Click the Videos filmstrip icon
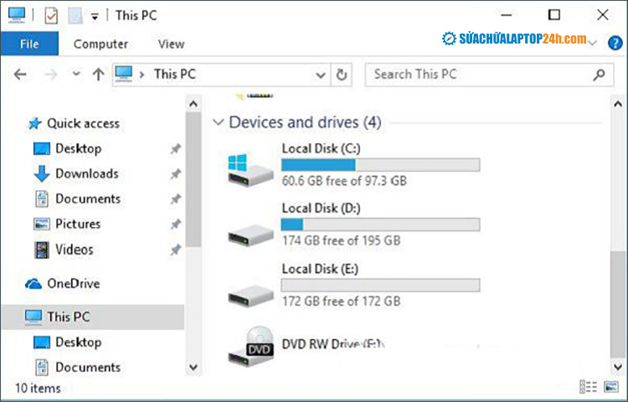628x402 pixels. pos(42,250)
